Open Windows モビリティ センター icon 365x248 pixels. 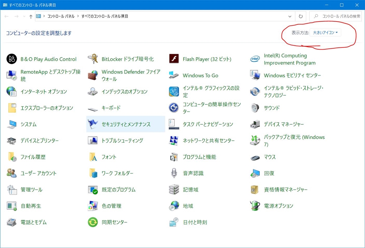pos(255,75)
